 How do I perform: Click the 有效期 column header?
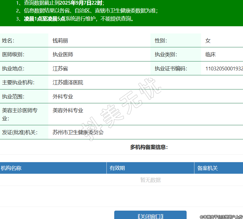tap(117, 168)
